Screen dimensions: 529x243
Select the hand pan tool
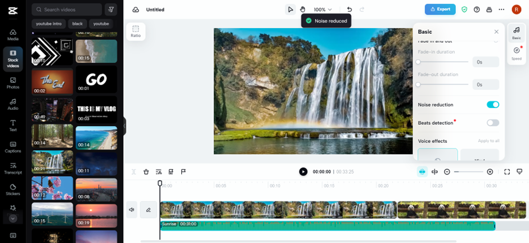click(x=303, y=10)
